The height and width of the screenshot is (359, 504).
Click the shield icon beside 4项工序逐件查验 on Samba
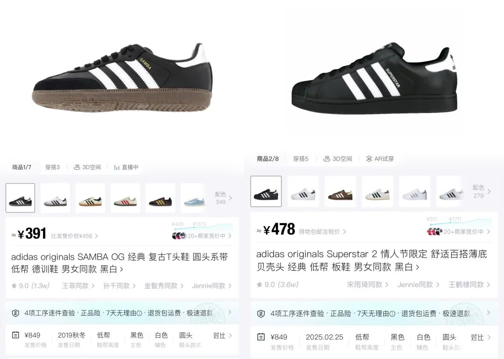(15, 313)
